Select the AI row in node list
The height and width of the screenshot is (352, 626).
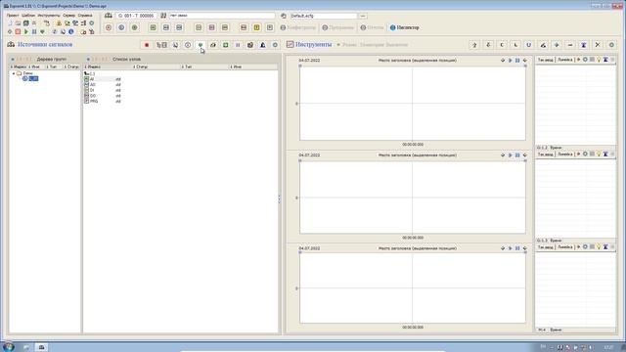103,79
